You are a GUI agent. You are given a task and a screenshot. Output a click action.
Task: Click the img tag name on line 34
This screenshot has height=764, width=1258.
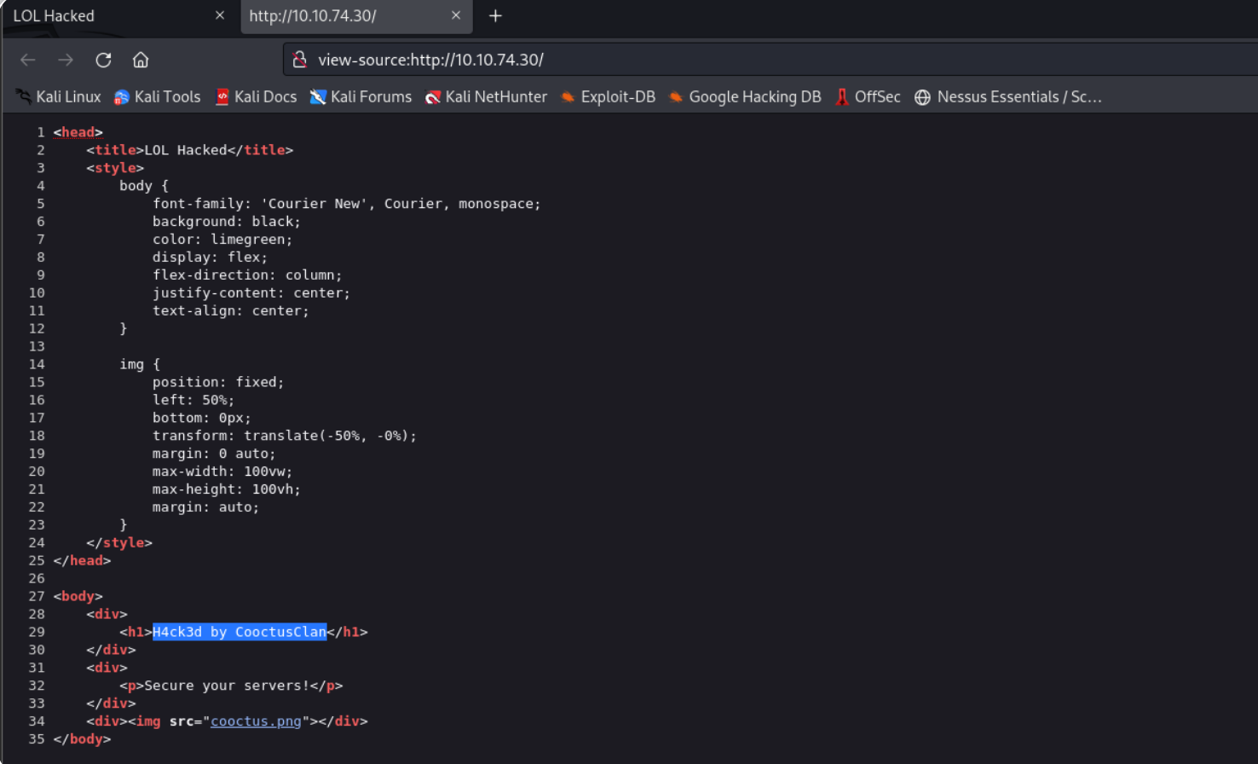click(148, 721)
